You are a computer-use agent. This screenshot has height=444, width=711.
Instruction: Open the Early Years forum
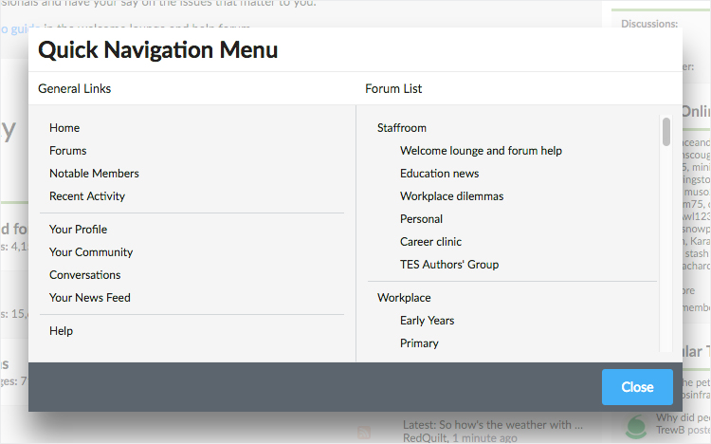[427, 321]
